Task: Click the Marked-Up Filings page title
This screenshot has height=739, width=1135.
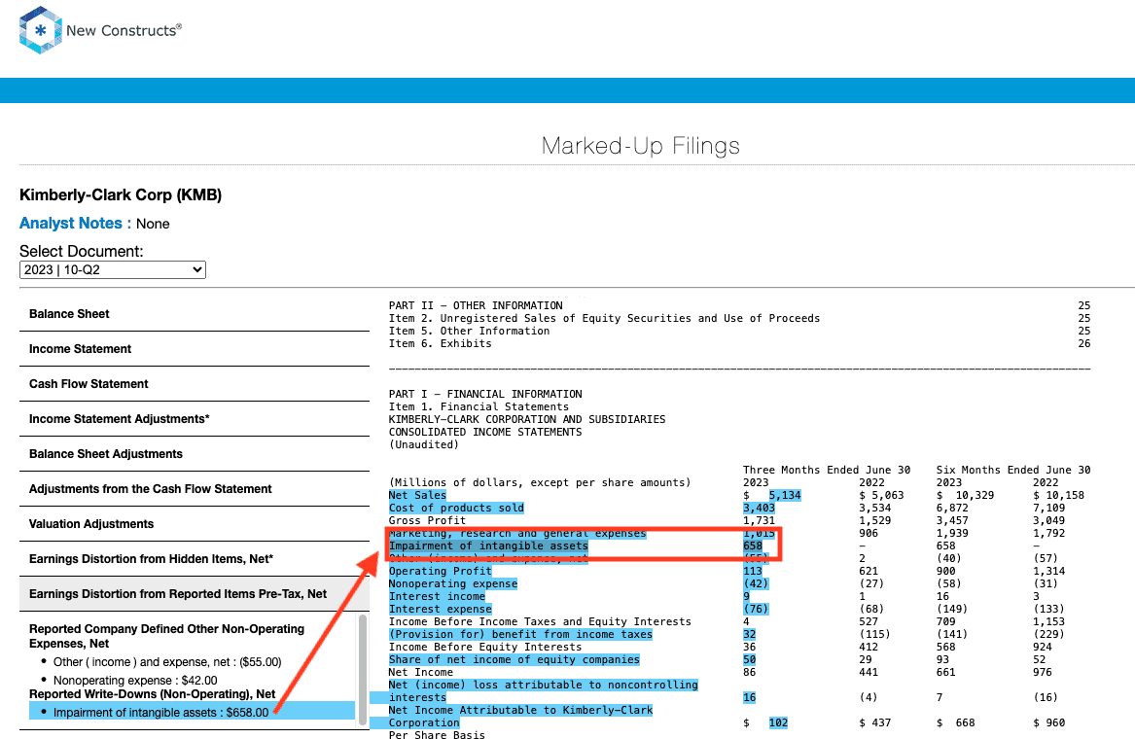Action: click(x=641, y=146)
